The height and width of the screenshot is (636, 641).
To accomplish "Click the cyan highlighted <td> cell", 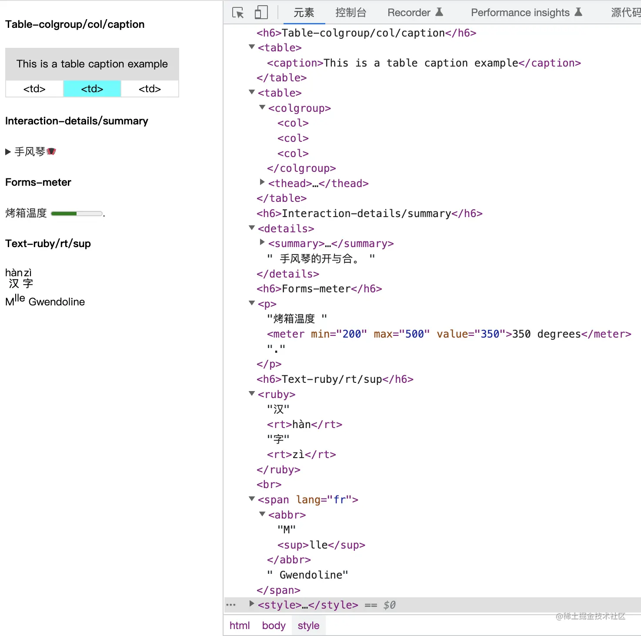I will (x=92, y=89).
